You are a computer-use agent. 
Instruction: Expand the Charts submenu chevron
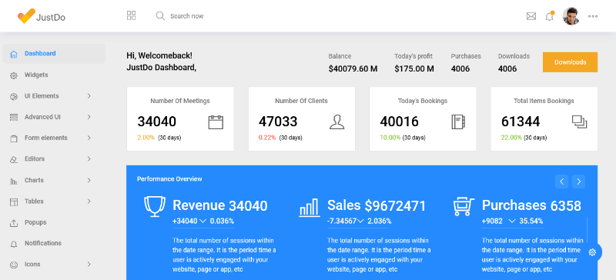(89, 180)
